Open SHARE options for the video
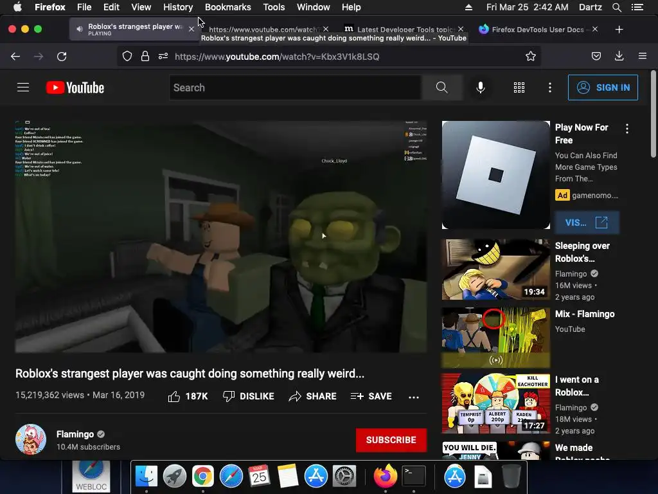Viewport: 658px width, 494px height. (313, 396)
